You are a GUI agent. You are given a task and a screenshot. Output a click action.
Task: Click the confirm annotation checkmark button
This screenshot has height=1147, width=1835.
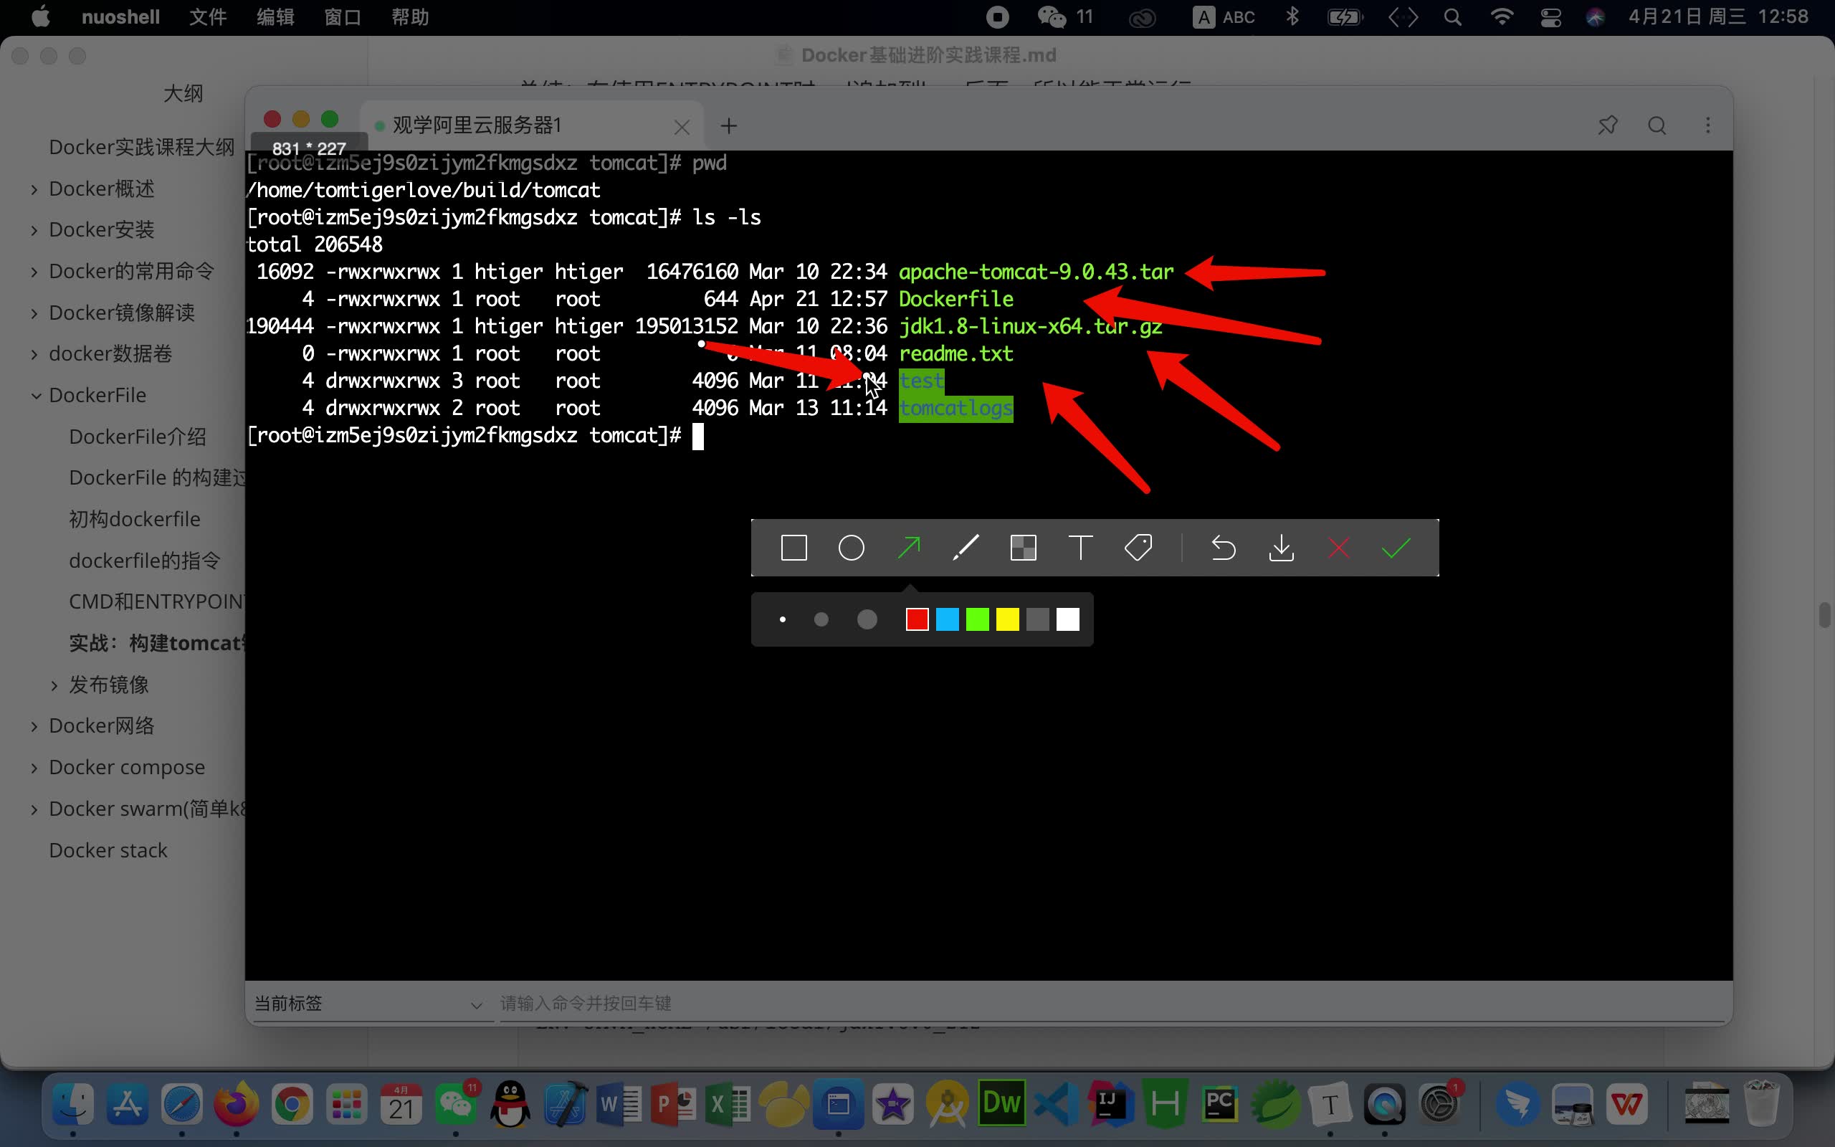pos(1395,547)
